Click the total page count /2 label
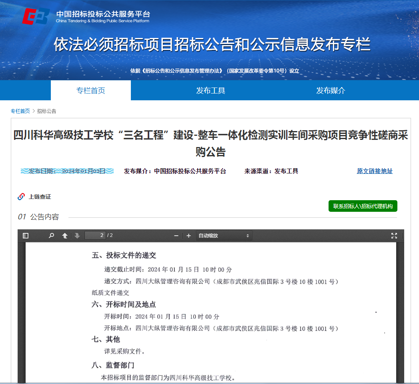Viewport: 419px width, 384px height. (110, 235)
